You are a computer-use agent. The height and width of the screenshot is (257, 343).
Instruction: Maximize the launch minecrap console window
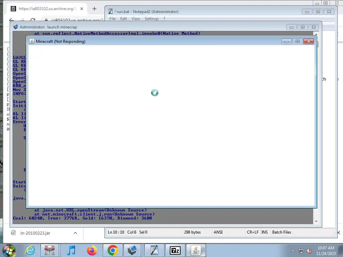[302, 27]
